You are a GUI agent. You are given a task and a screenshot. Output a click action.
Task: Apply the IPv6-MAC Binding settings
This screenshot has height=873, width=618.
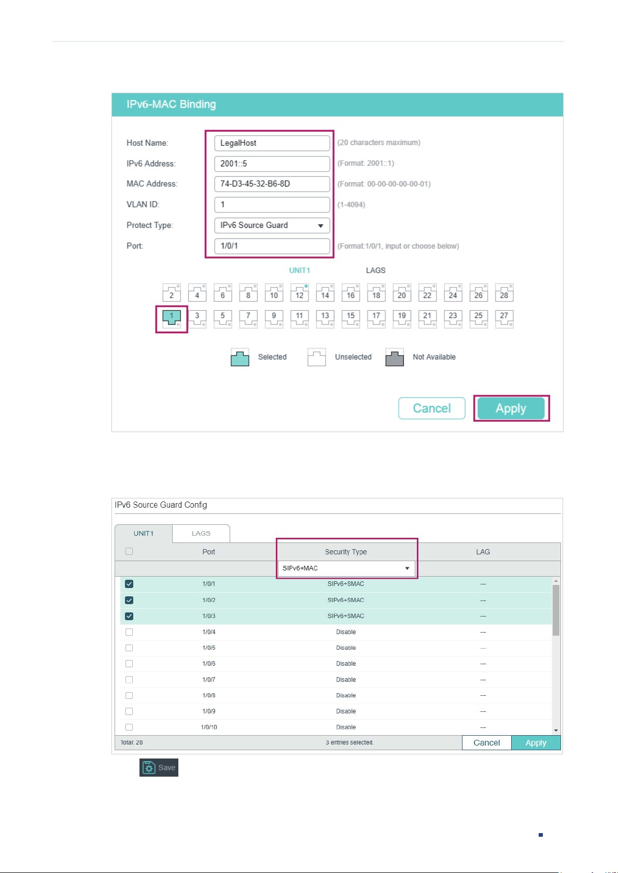click(511, 408)
